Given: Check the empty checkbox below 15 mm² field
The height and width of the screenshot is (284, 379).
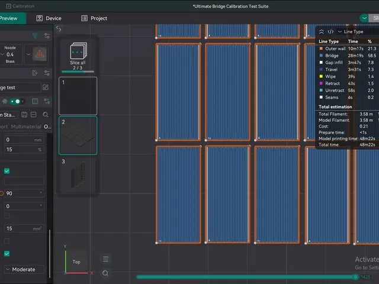Looking at the screenshot, I should click(x=7, y=241).
